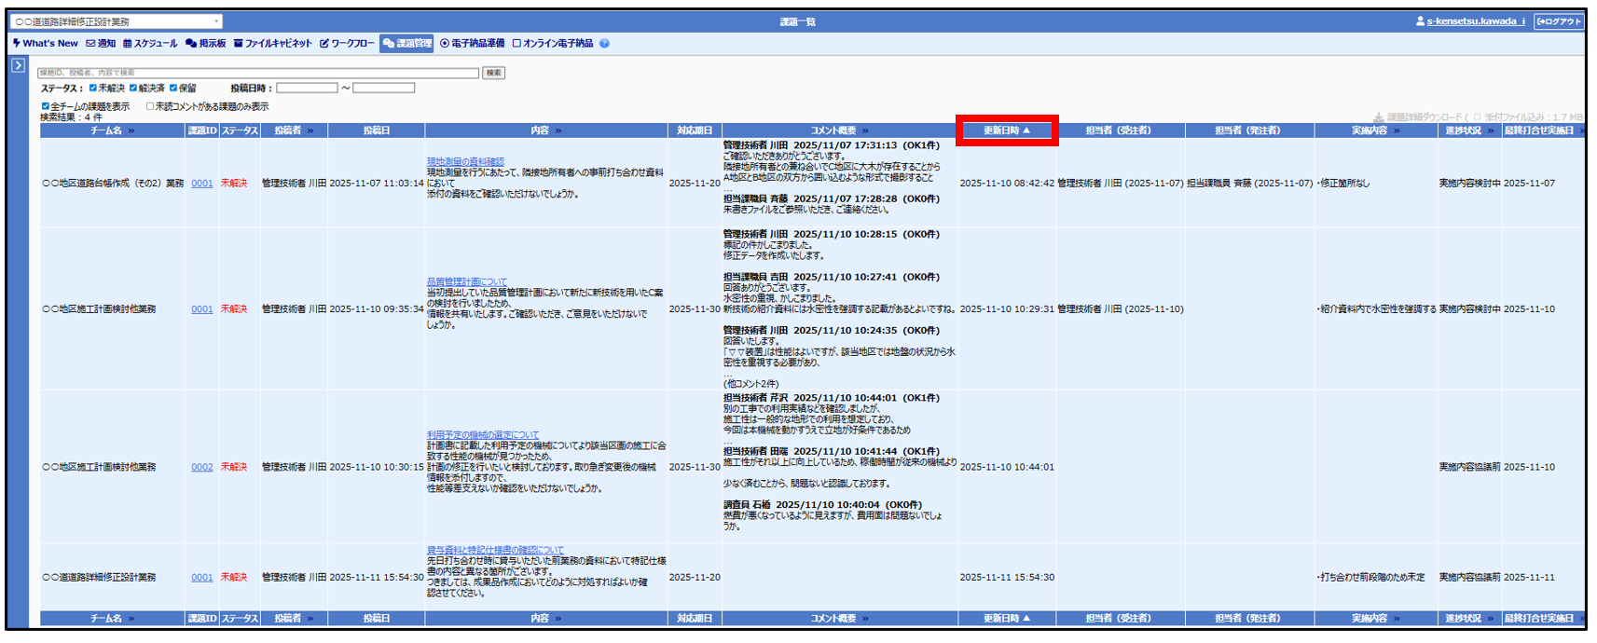Switch to 電子納品準備 menu item
The height and width of the screenshot is (643, 1597).
pos(472,44)
